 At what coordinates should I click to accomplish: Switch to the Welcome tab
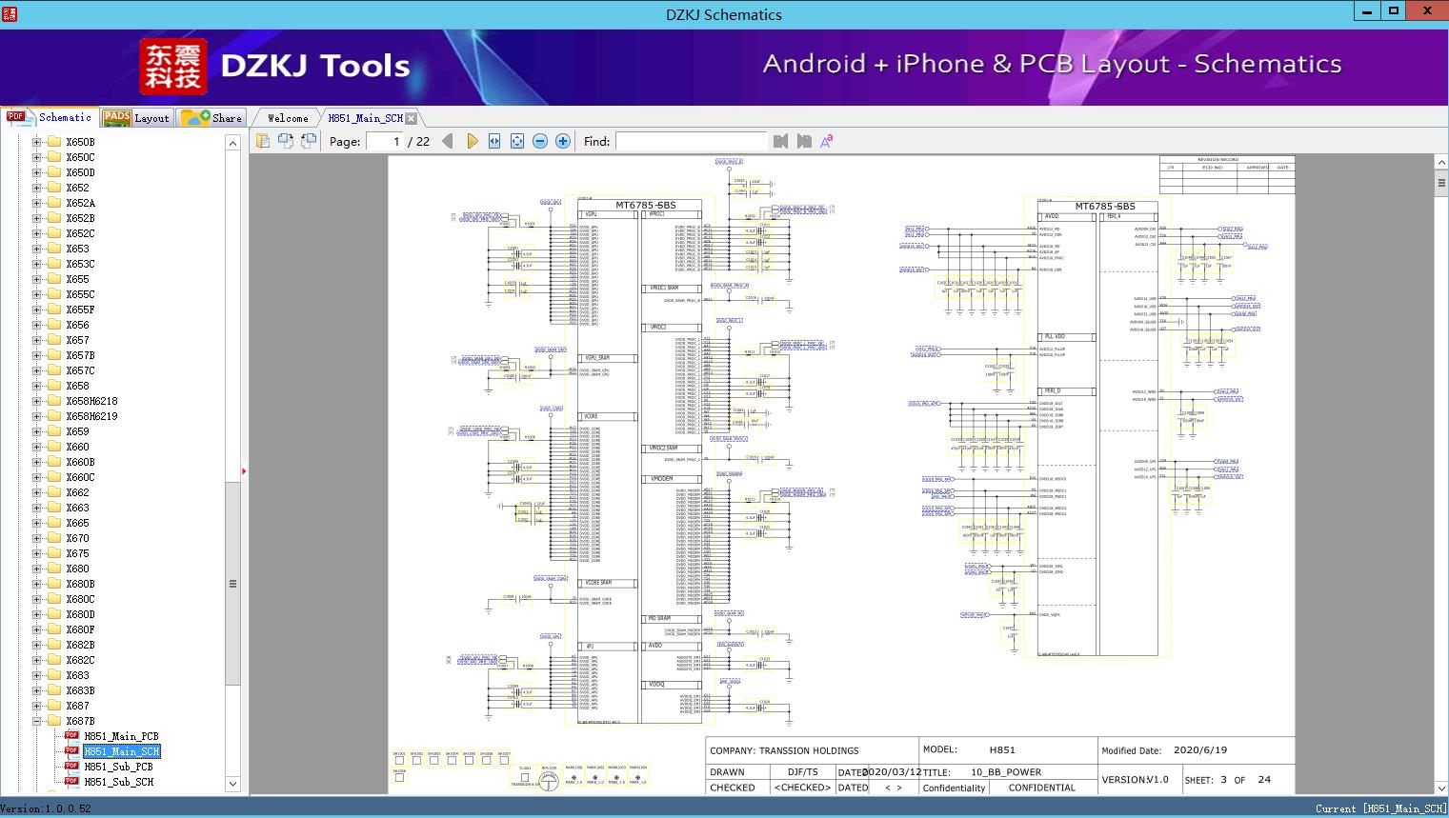(x=288, y=118)
